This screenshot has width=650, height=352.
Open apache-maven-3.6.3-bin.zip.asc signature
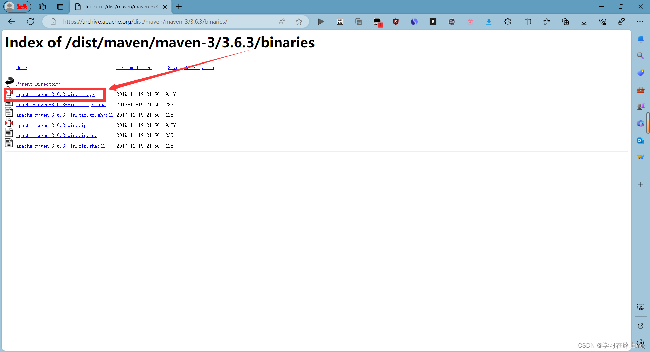tap(57, 135)
